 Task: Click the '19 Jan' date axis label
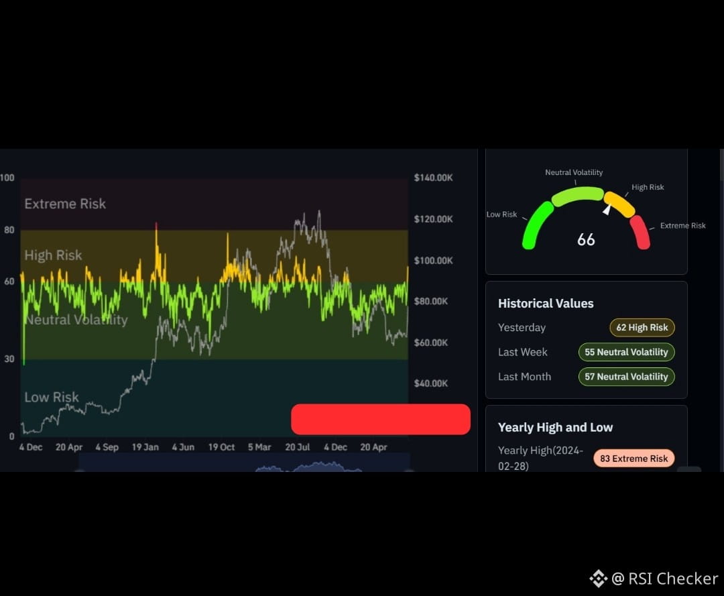point(145,447)
